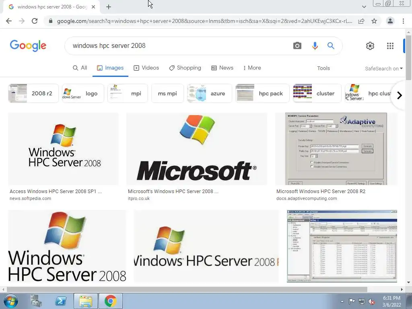Open Microsoft's Windows HPC Server 2008 link

click(173, 191)
